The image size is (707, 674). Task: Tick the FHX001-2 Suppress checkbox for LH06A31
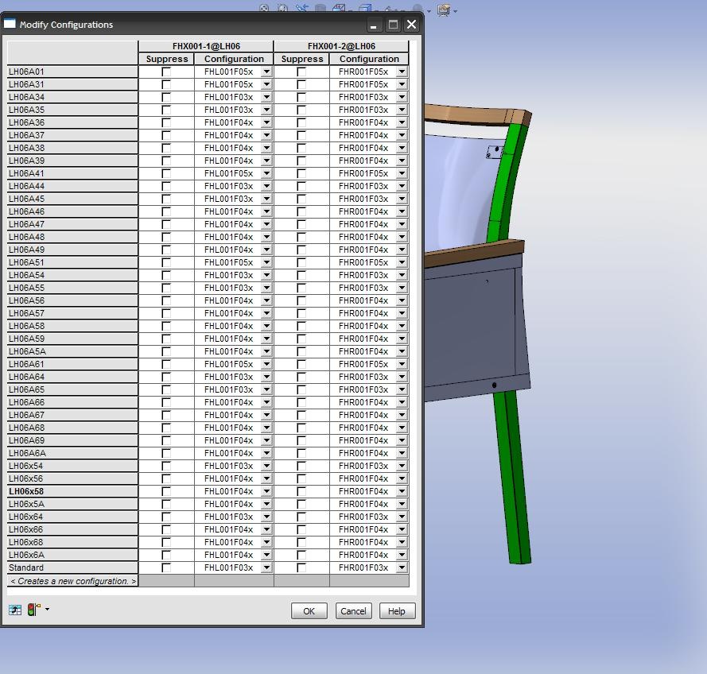(x=301, y=84)
